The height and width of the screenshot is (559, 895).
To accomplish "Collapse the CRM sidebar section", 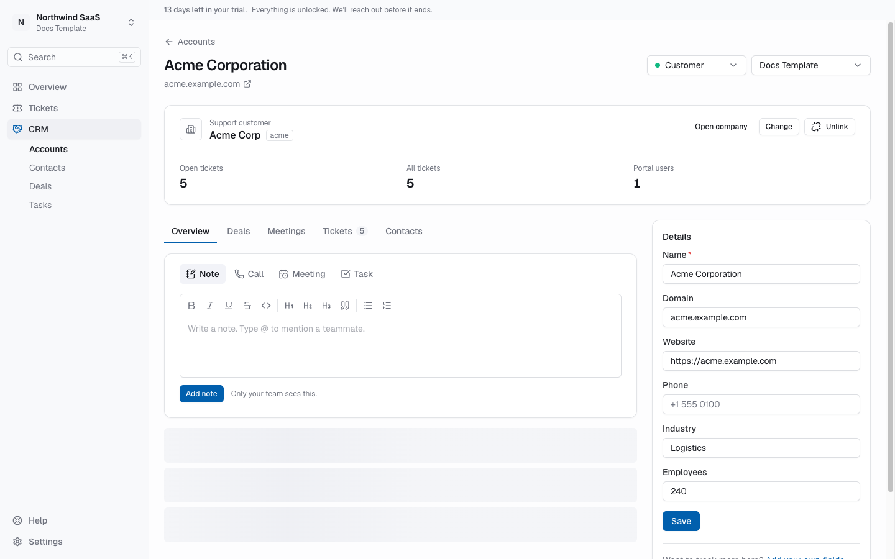I will [x=75, y=129].
